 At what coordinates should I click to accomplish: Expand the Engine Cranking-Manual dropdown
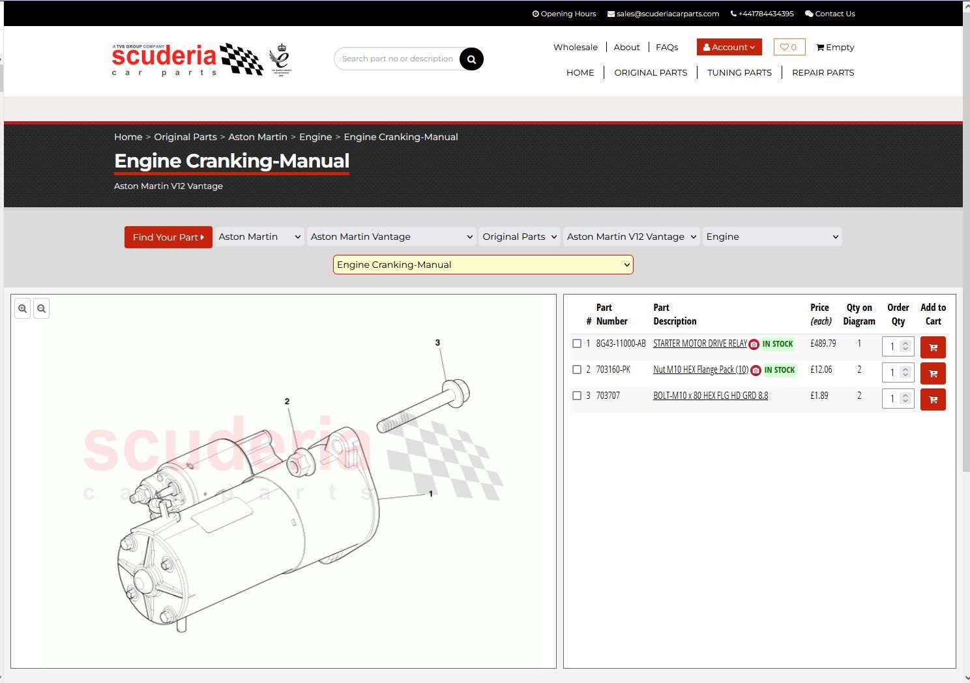click(483, 265)
